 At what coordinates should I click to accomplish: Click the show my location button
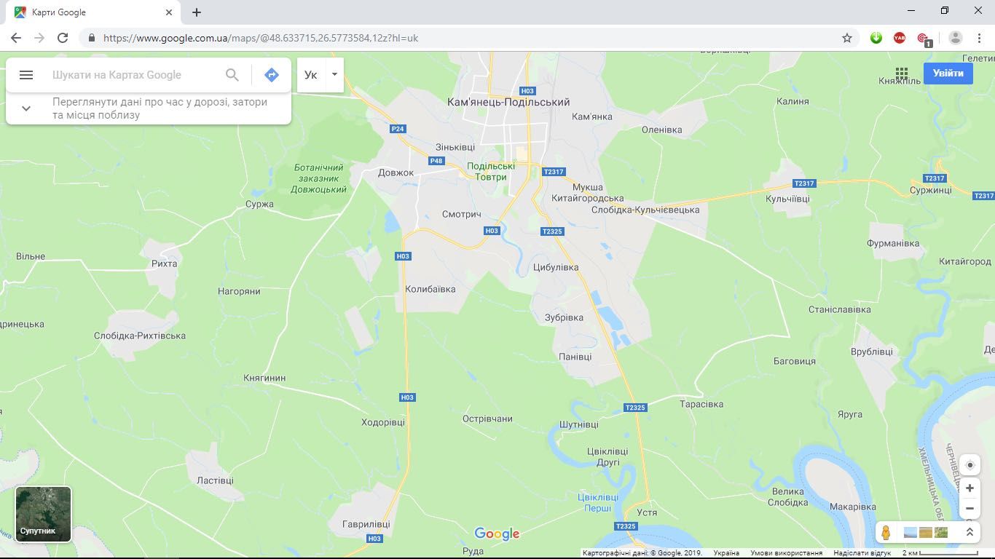click(x=970, y=465)
